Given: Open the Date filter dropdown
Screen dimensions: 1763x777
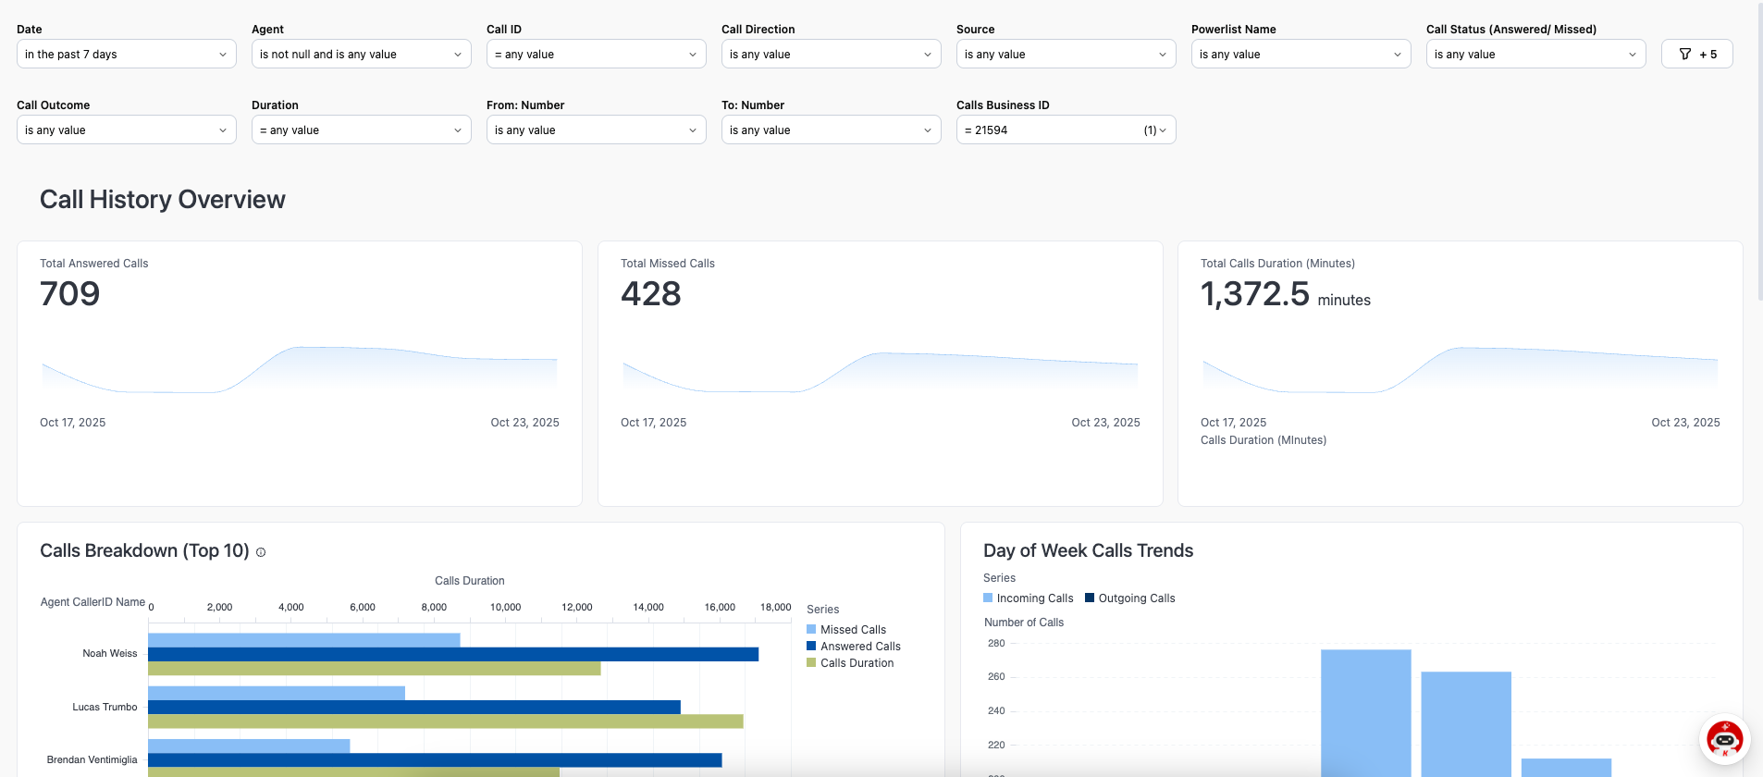Looking at the screenshot, I should pos(126,55).
